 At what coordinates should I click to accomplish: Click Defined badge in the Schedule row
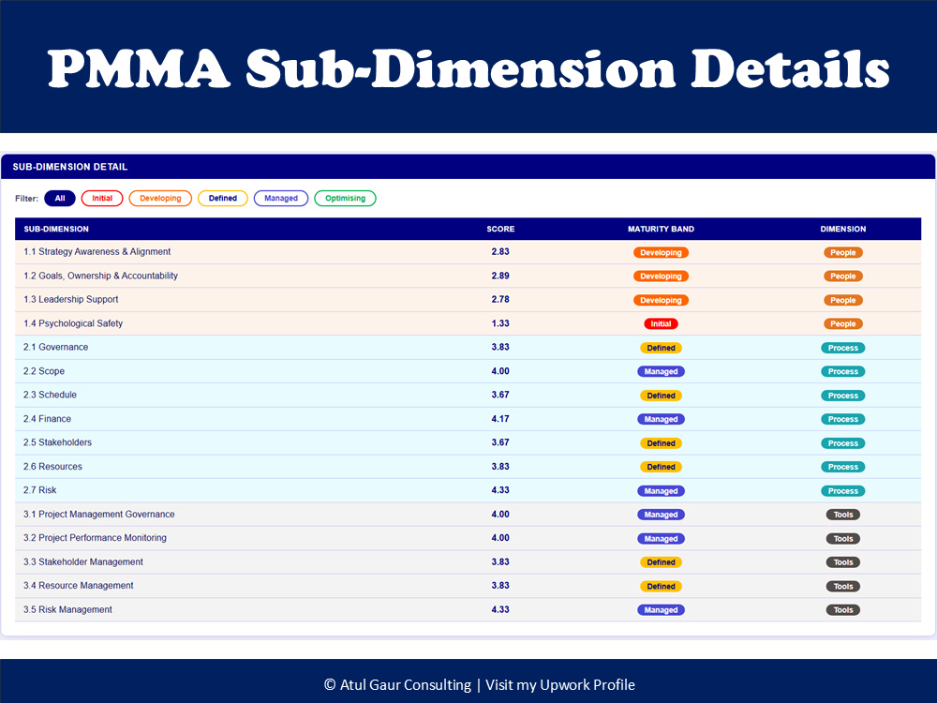[661, 396]
